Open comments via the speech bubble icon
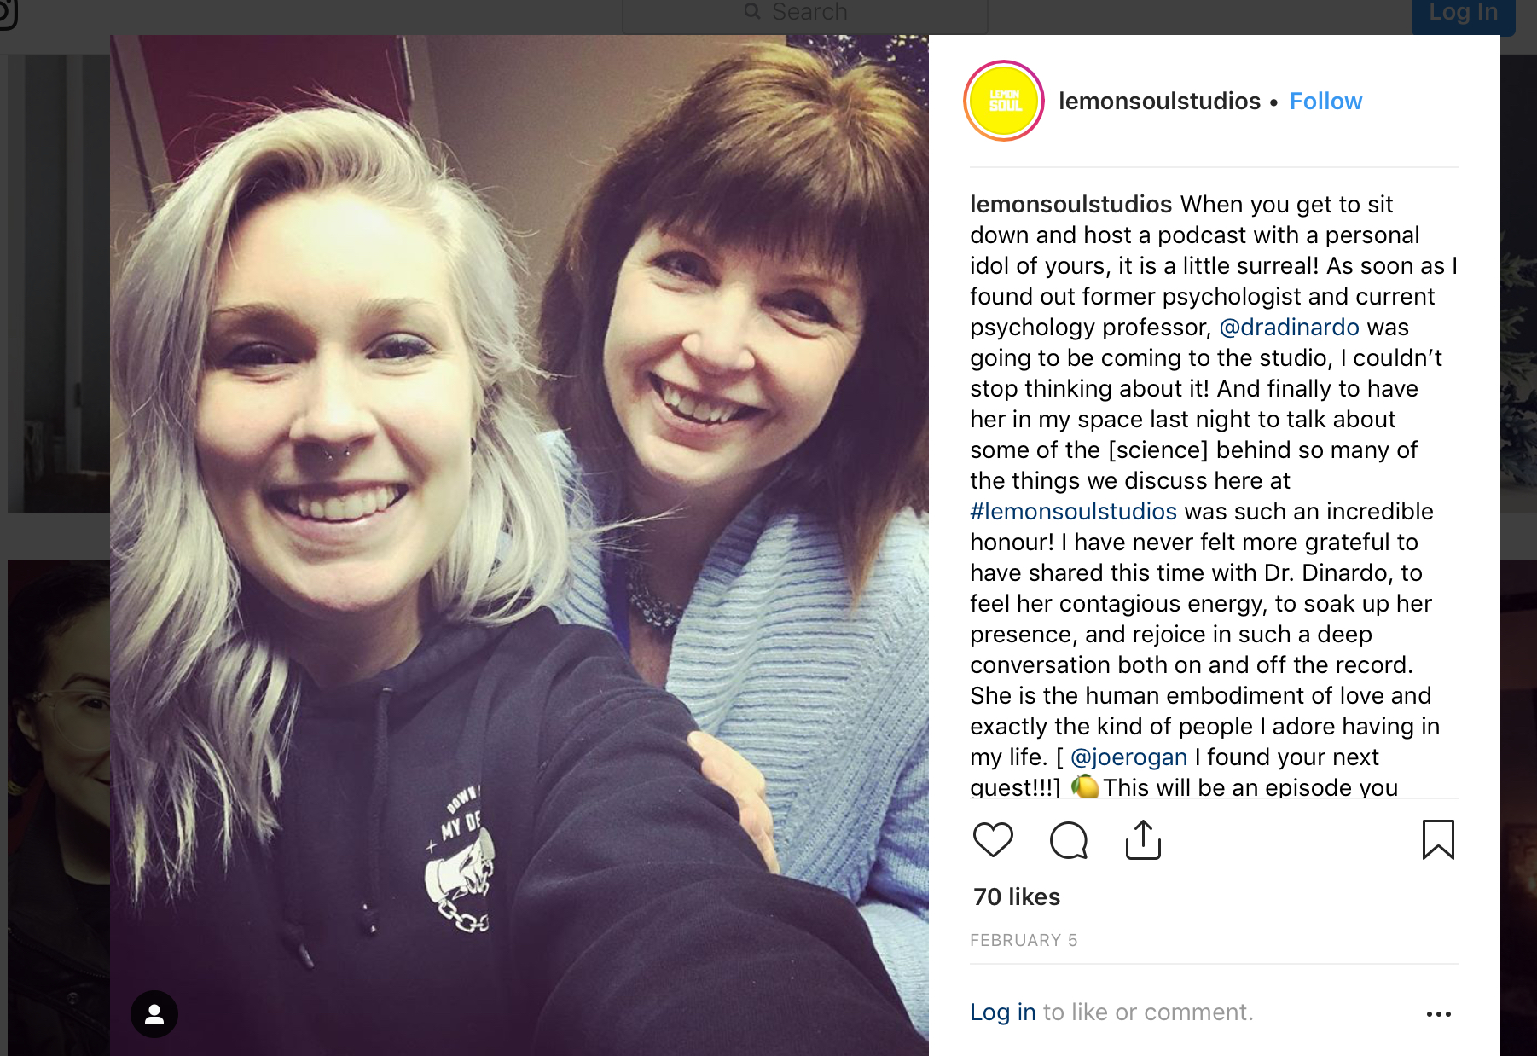This screenshot has height=1056, width=1537. tap(1068, 840)
